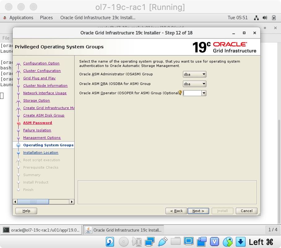Viewport: 281px width, 248px height.
Task: Open the Places menu
Action: point(46,18)
